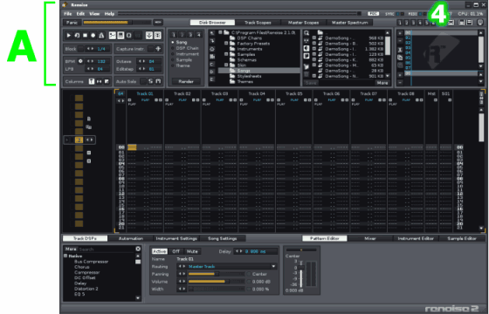Click the Mute button for Track 01

click(x=192, y=251)
